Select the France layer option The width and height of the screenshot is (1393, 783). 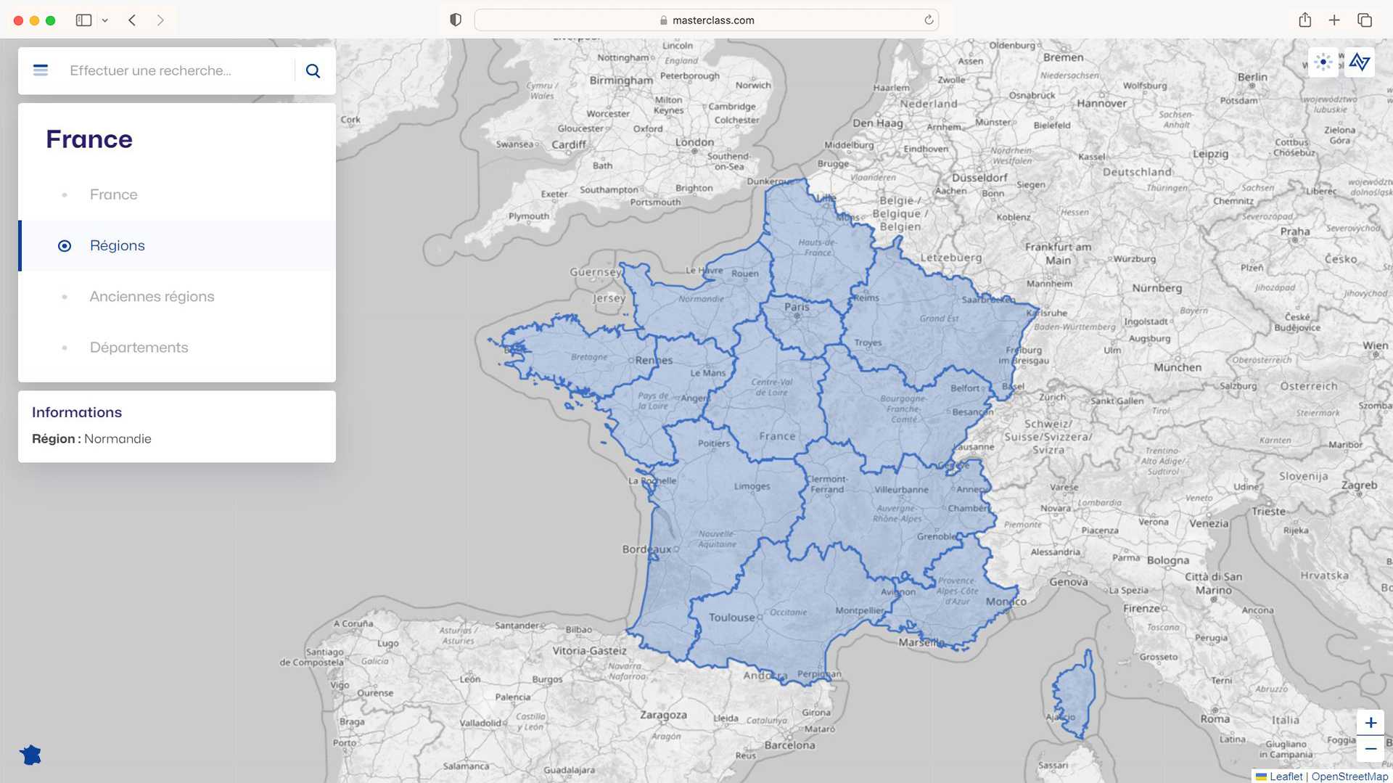point(113,194)
